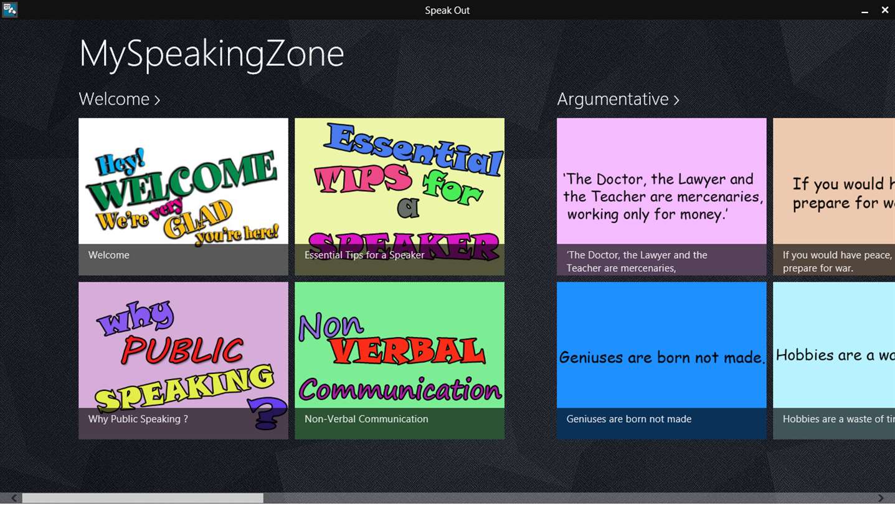Open the Why Public Speaking tile
The width and height of the screenshot is (895, 505).
point(183,360)
